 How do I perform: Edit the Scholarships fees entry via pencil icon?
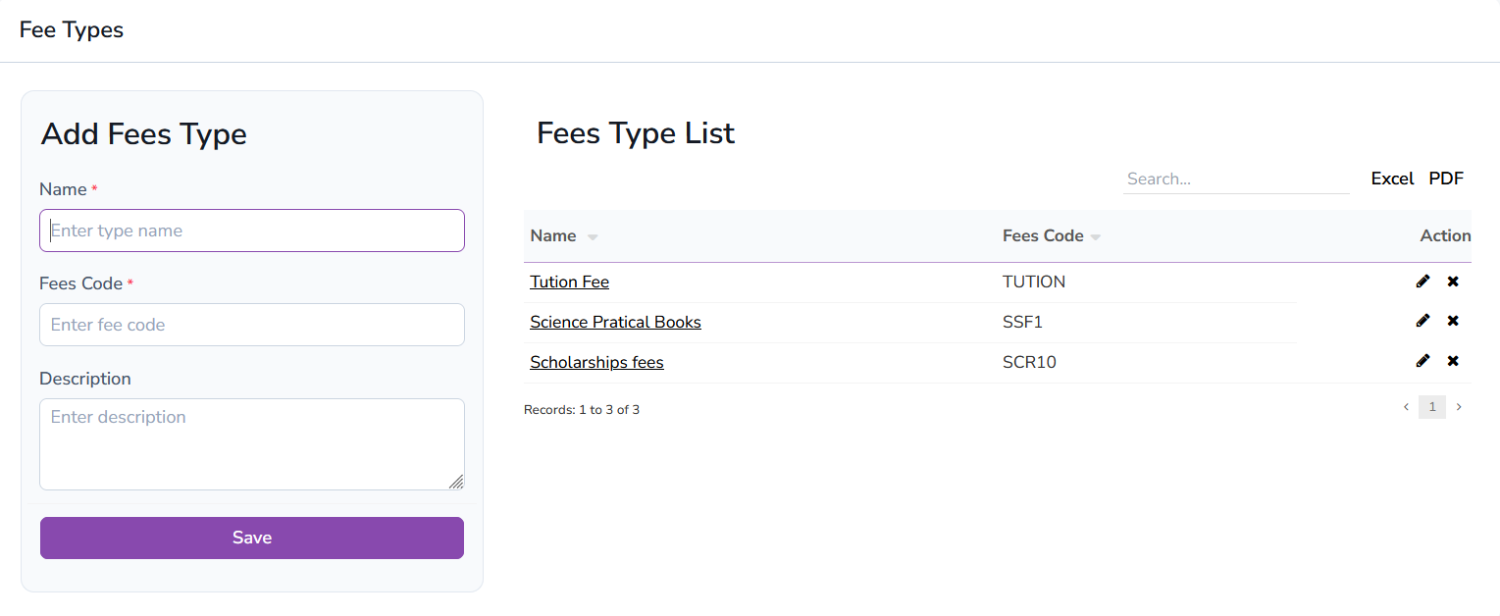1423,361
